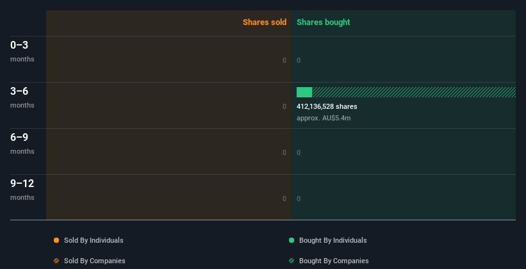Click the striped Bought By Companies legend icon
Screen dimensions: 526x269
point(292,261)
